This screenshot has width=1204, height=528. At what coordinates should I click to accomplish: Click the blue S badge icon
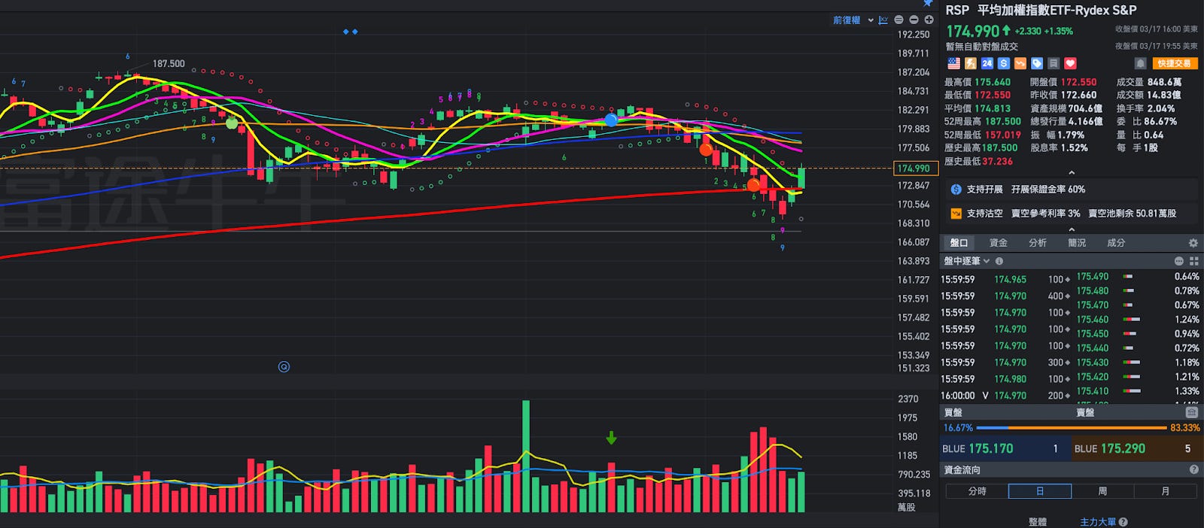(1004, 64)
